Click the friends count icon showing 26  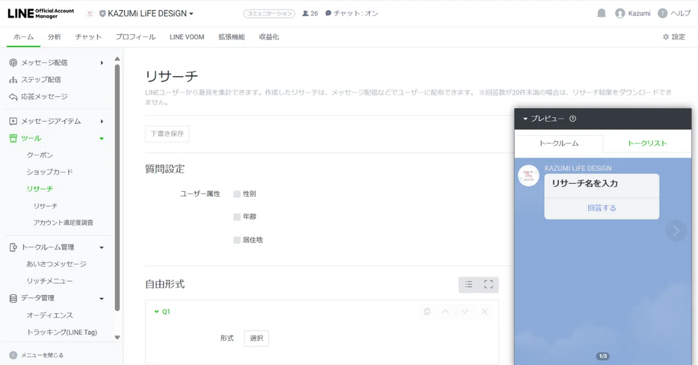pos(306,13)
